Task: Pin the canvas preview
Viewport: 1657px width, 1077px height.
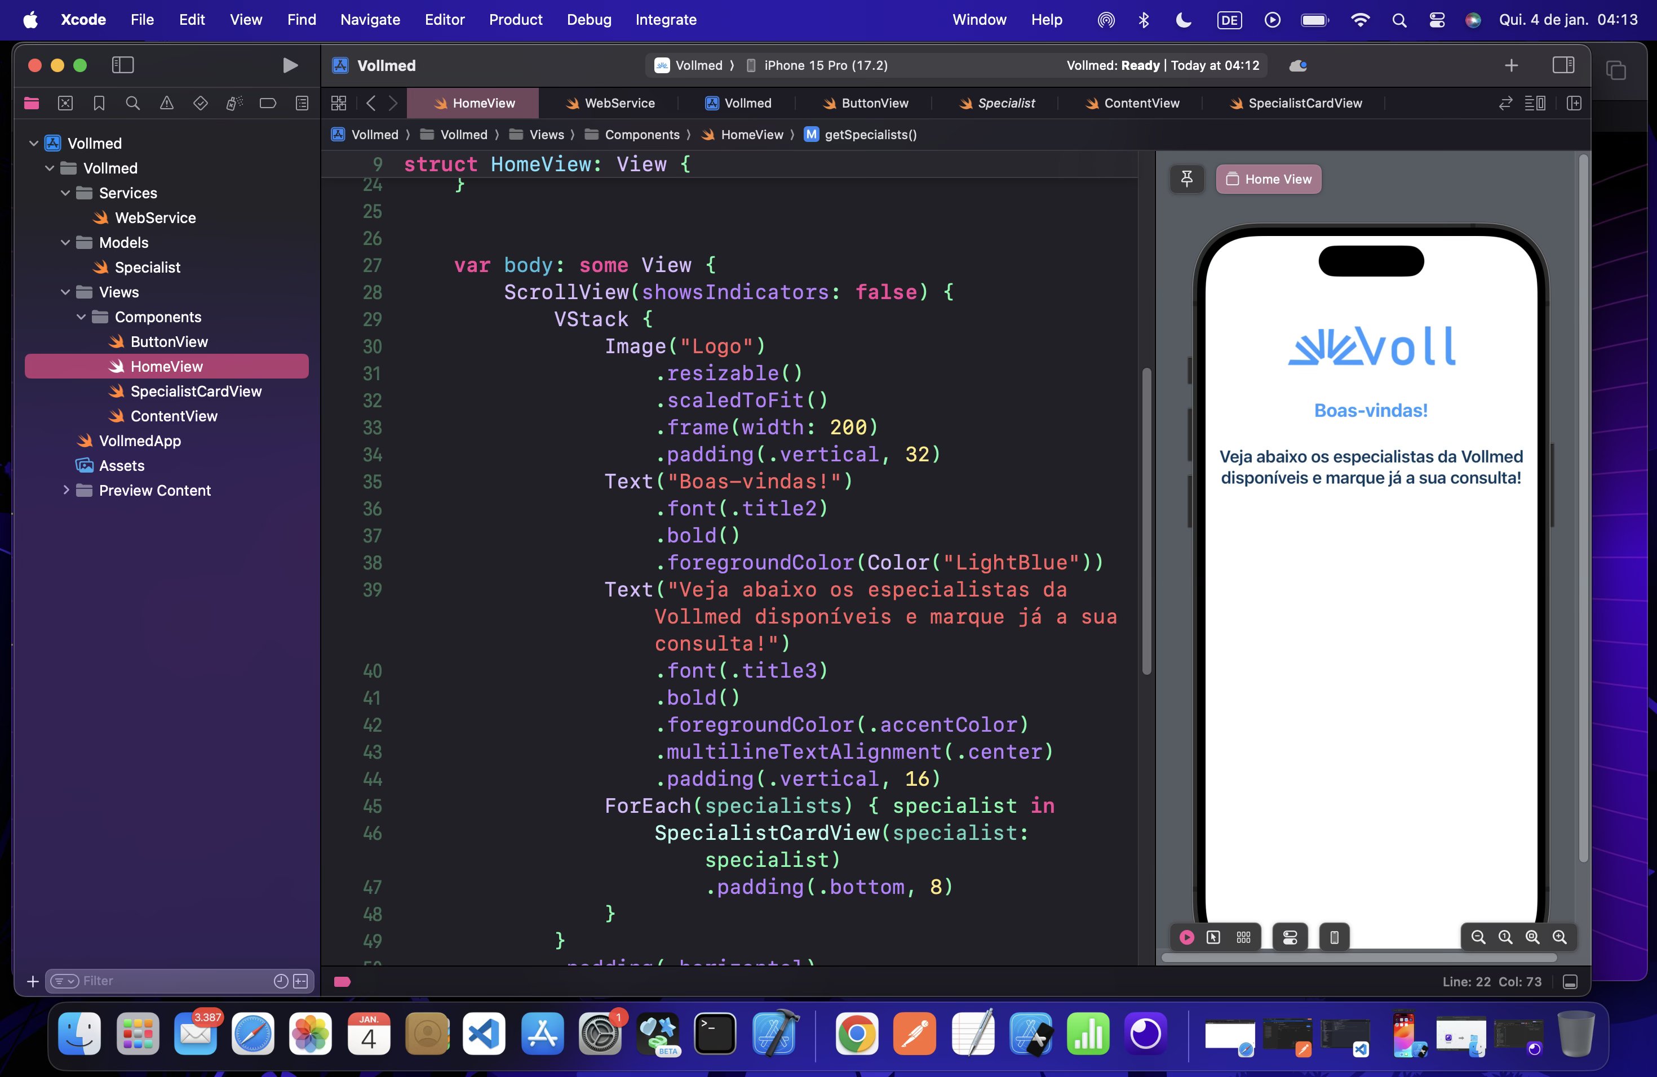Action: click(1186, 179)
